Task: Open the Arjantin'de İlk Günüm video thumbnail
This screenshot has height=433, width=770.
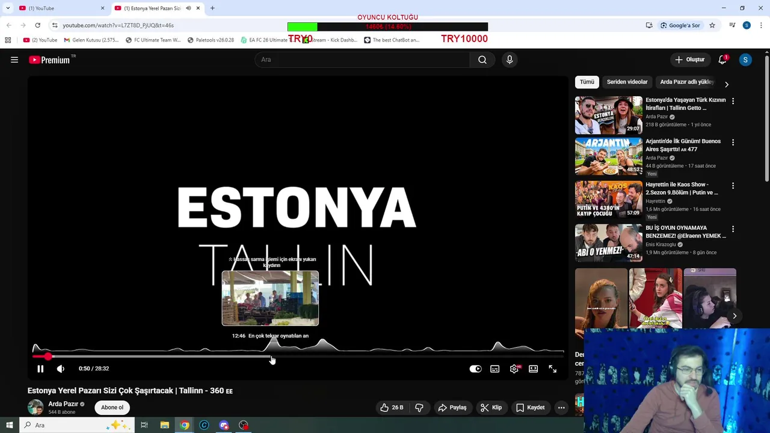Action: [x=608, y=156]
